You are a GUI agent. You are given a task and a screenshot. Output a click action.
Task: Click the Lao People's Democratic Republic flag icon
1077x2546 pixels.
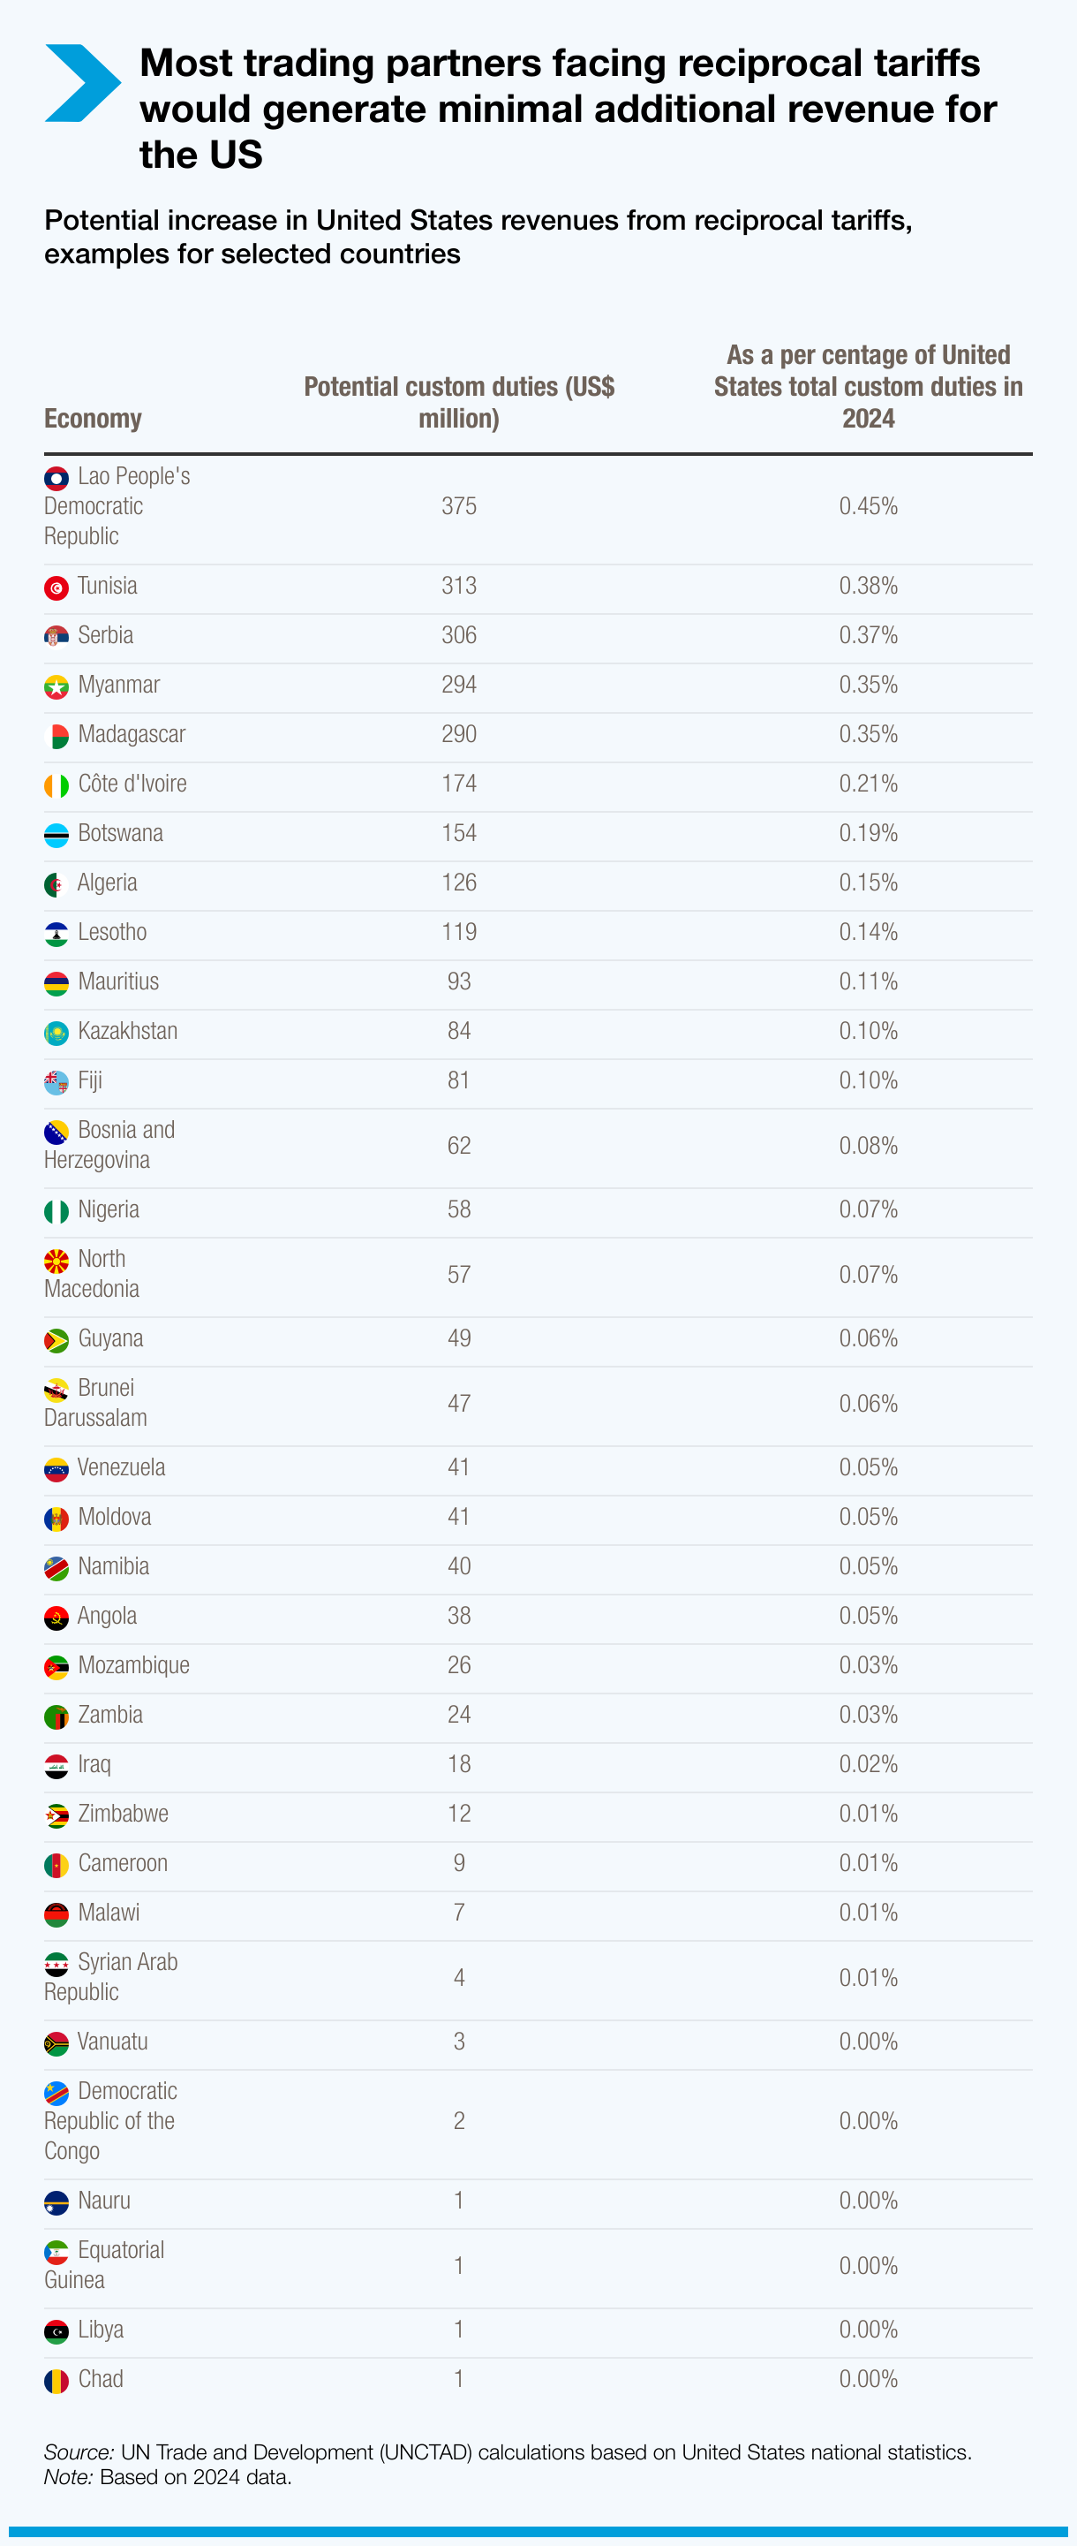click(x=56, y=478)
